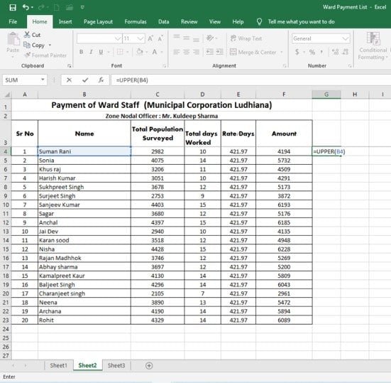
Task: Toggle Center alignment
Action: [x=186, y=52]
